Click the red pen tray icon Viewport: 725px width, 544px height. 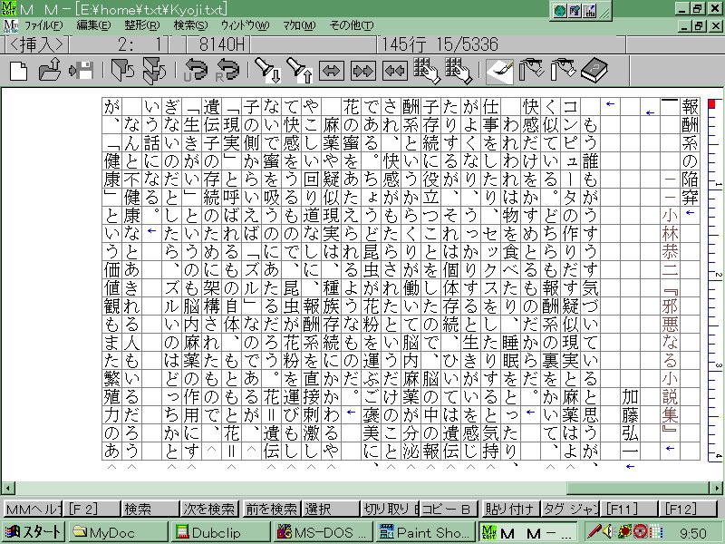[594, 532]
